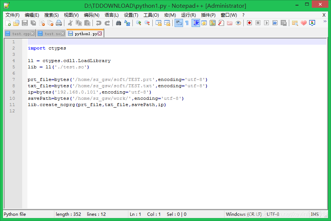Switch to the test.cpp tab
The height and width of the screenshot is (221, 331).
pos(21,34)
